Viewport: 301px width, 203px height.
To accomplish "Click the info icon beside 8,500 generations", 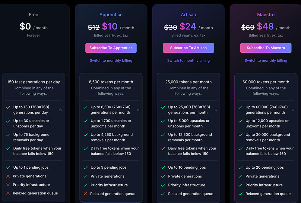I will 138,110.
